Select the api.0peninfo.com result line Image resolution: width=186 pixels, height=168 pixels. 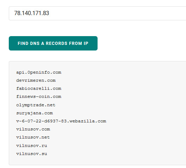(39, 73)
